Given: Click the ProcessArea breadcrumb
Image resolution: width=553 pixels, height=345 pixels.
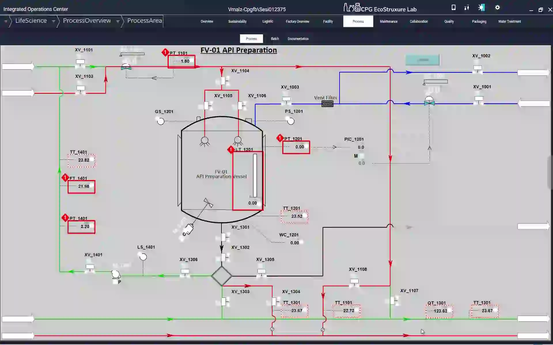Looking at the screenshot, I should point(145,21).
